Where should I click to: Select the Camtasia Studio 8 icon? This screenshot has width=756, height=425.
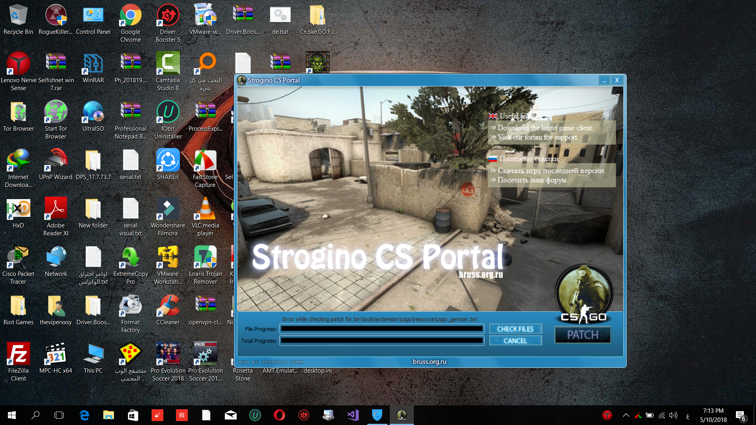pos(168,72)
